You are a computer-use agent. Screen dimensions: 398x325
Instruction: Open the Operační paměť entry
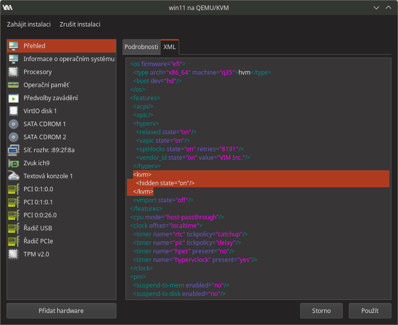(x=61, y=85)
